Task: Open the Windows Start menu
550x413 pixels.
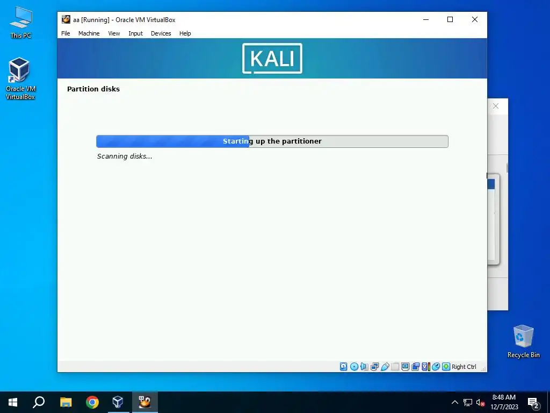Action: click(x=13, y=402)
